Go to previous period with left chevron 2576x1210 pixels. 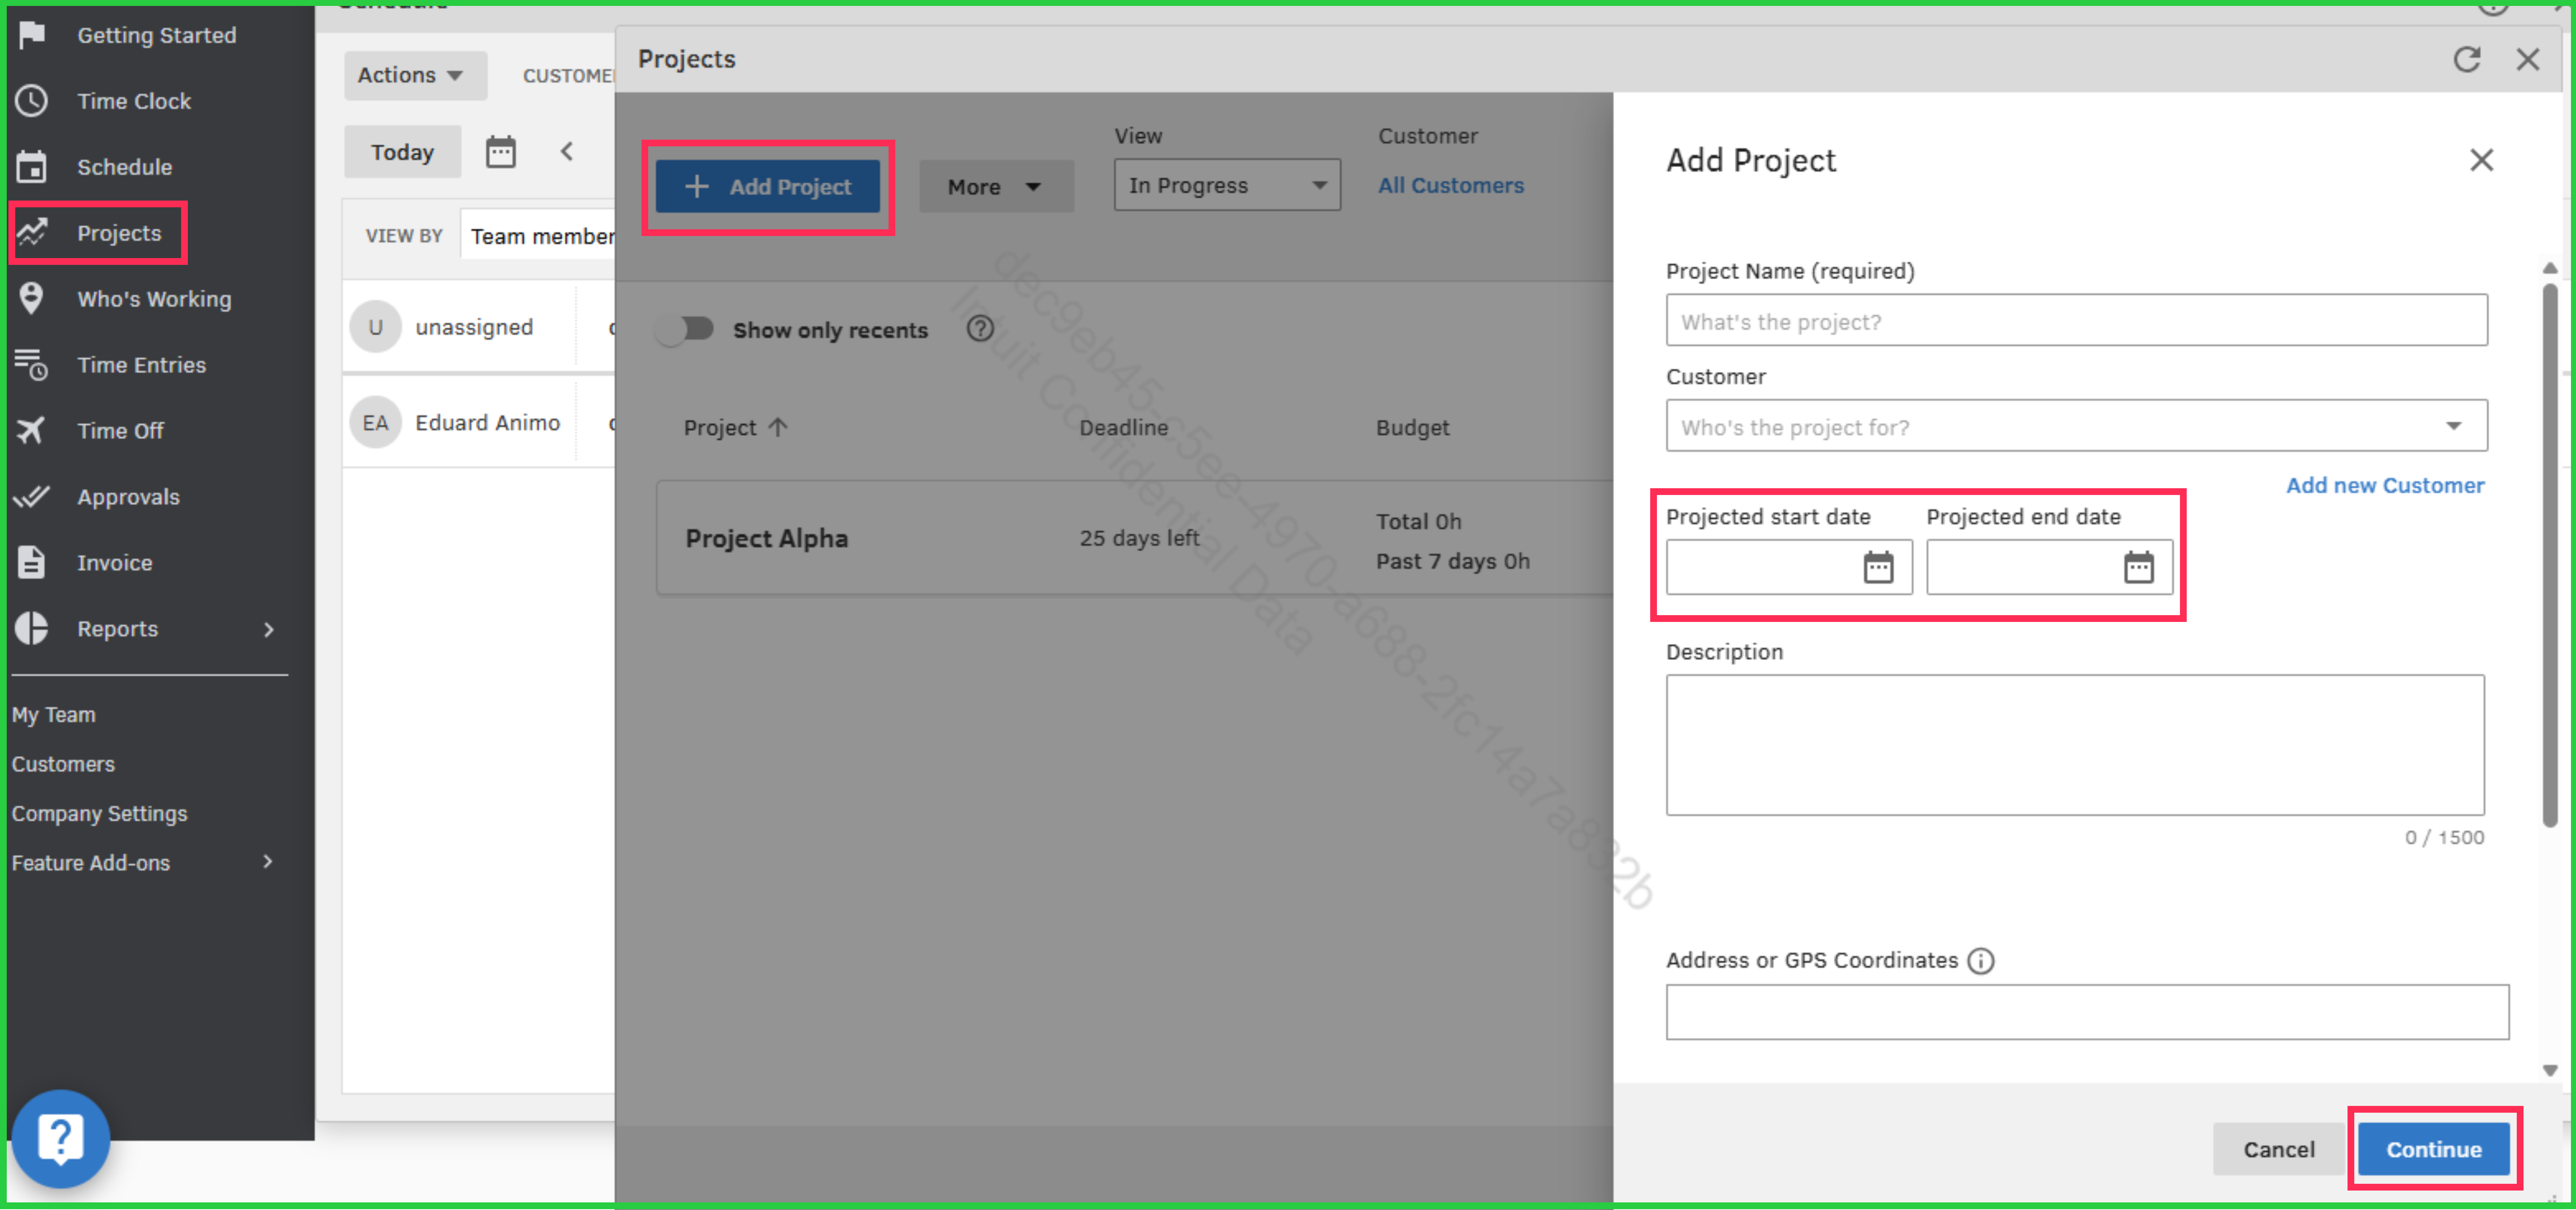[567, 152]
